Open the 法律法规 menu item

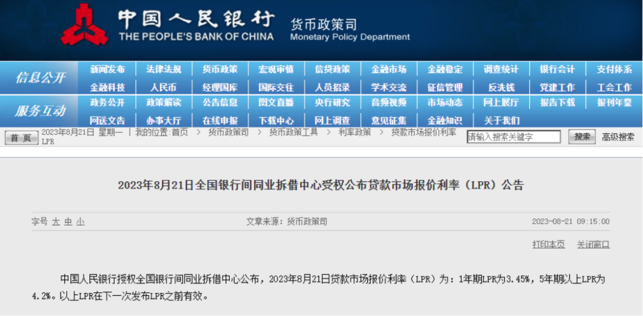[x=163, y=69]
